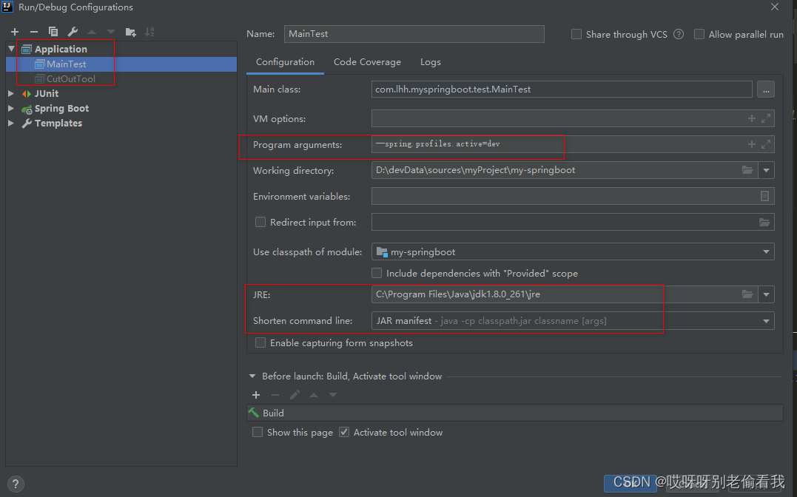This screenshot has width=797, height=497.
Task: Expand the JUnit tree node
Action: pyautogui.click(x=11, y=93)
